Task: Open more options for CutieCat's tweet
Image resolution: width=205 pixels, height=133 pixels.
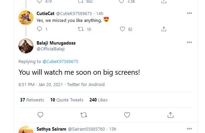Action: [189, 13]
